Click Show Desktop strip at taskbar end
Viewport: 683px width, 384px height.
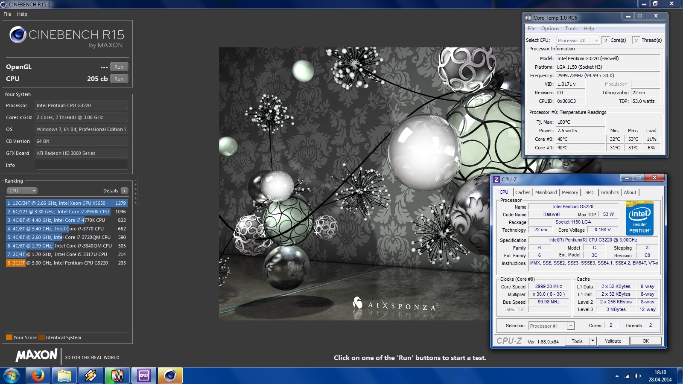click(x=680, y=376)
